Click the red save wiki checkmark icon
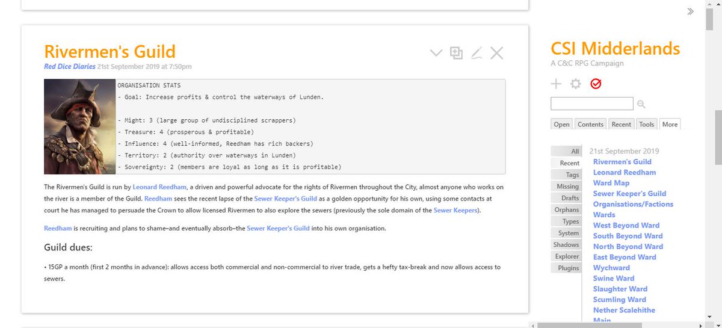The height and width of the screenshot is (328, 722). [596, 84]
